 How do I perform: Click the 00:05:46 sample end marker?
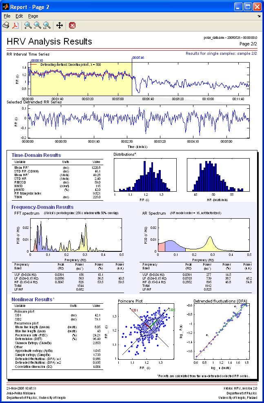click(x=138, y=58)
